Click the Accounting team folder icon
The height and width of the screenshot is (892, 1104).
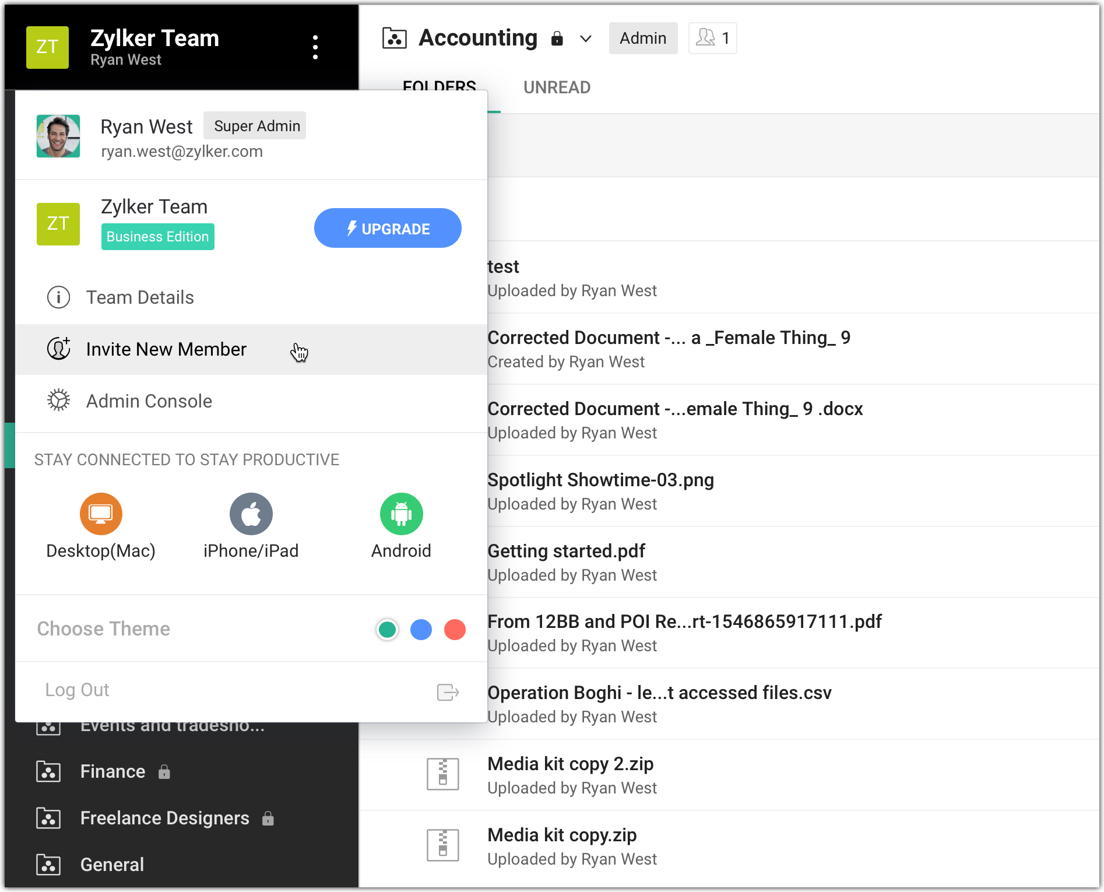(395, 38)
